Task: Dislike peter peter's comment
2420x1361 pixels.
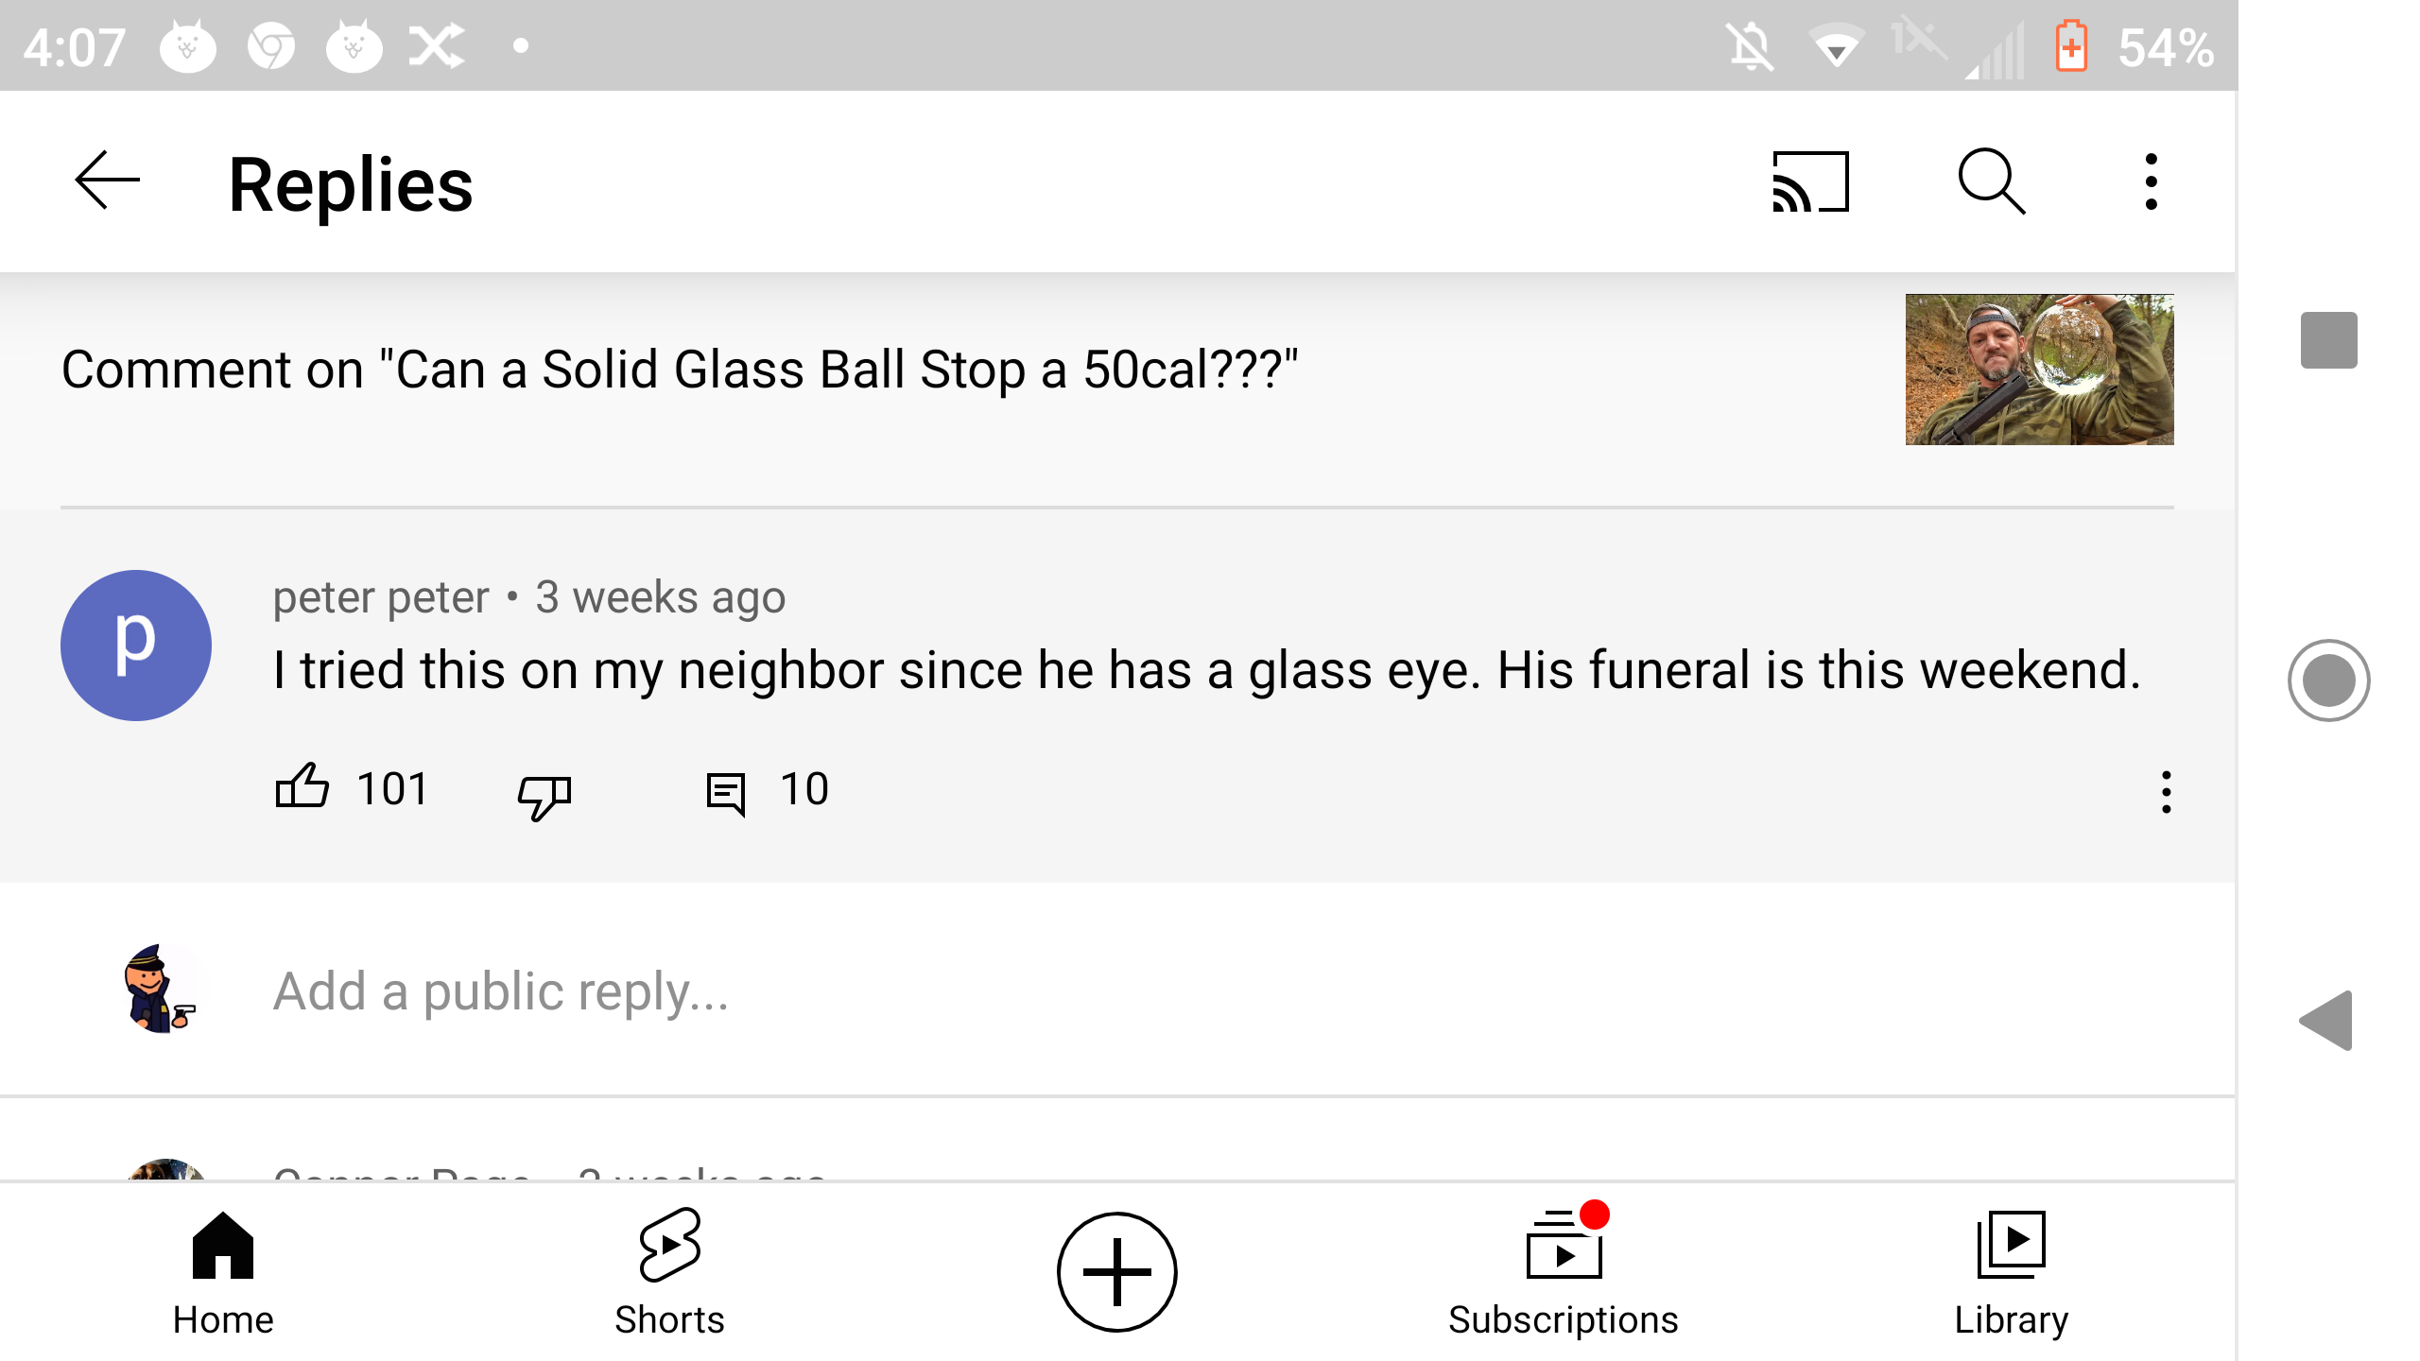Action: click(x=544, y=793)
